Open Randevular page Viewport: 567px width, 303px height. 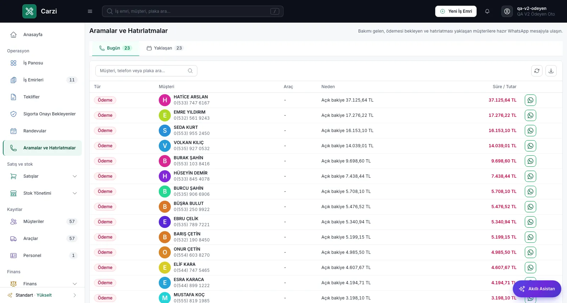43,131
